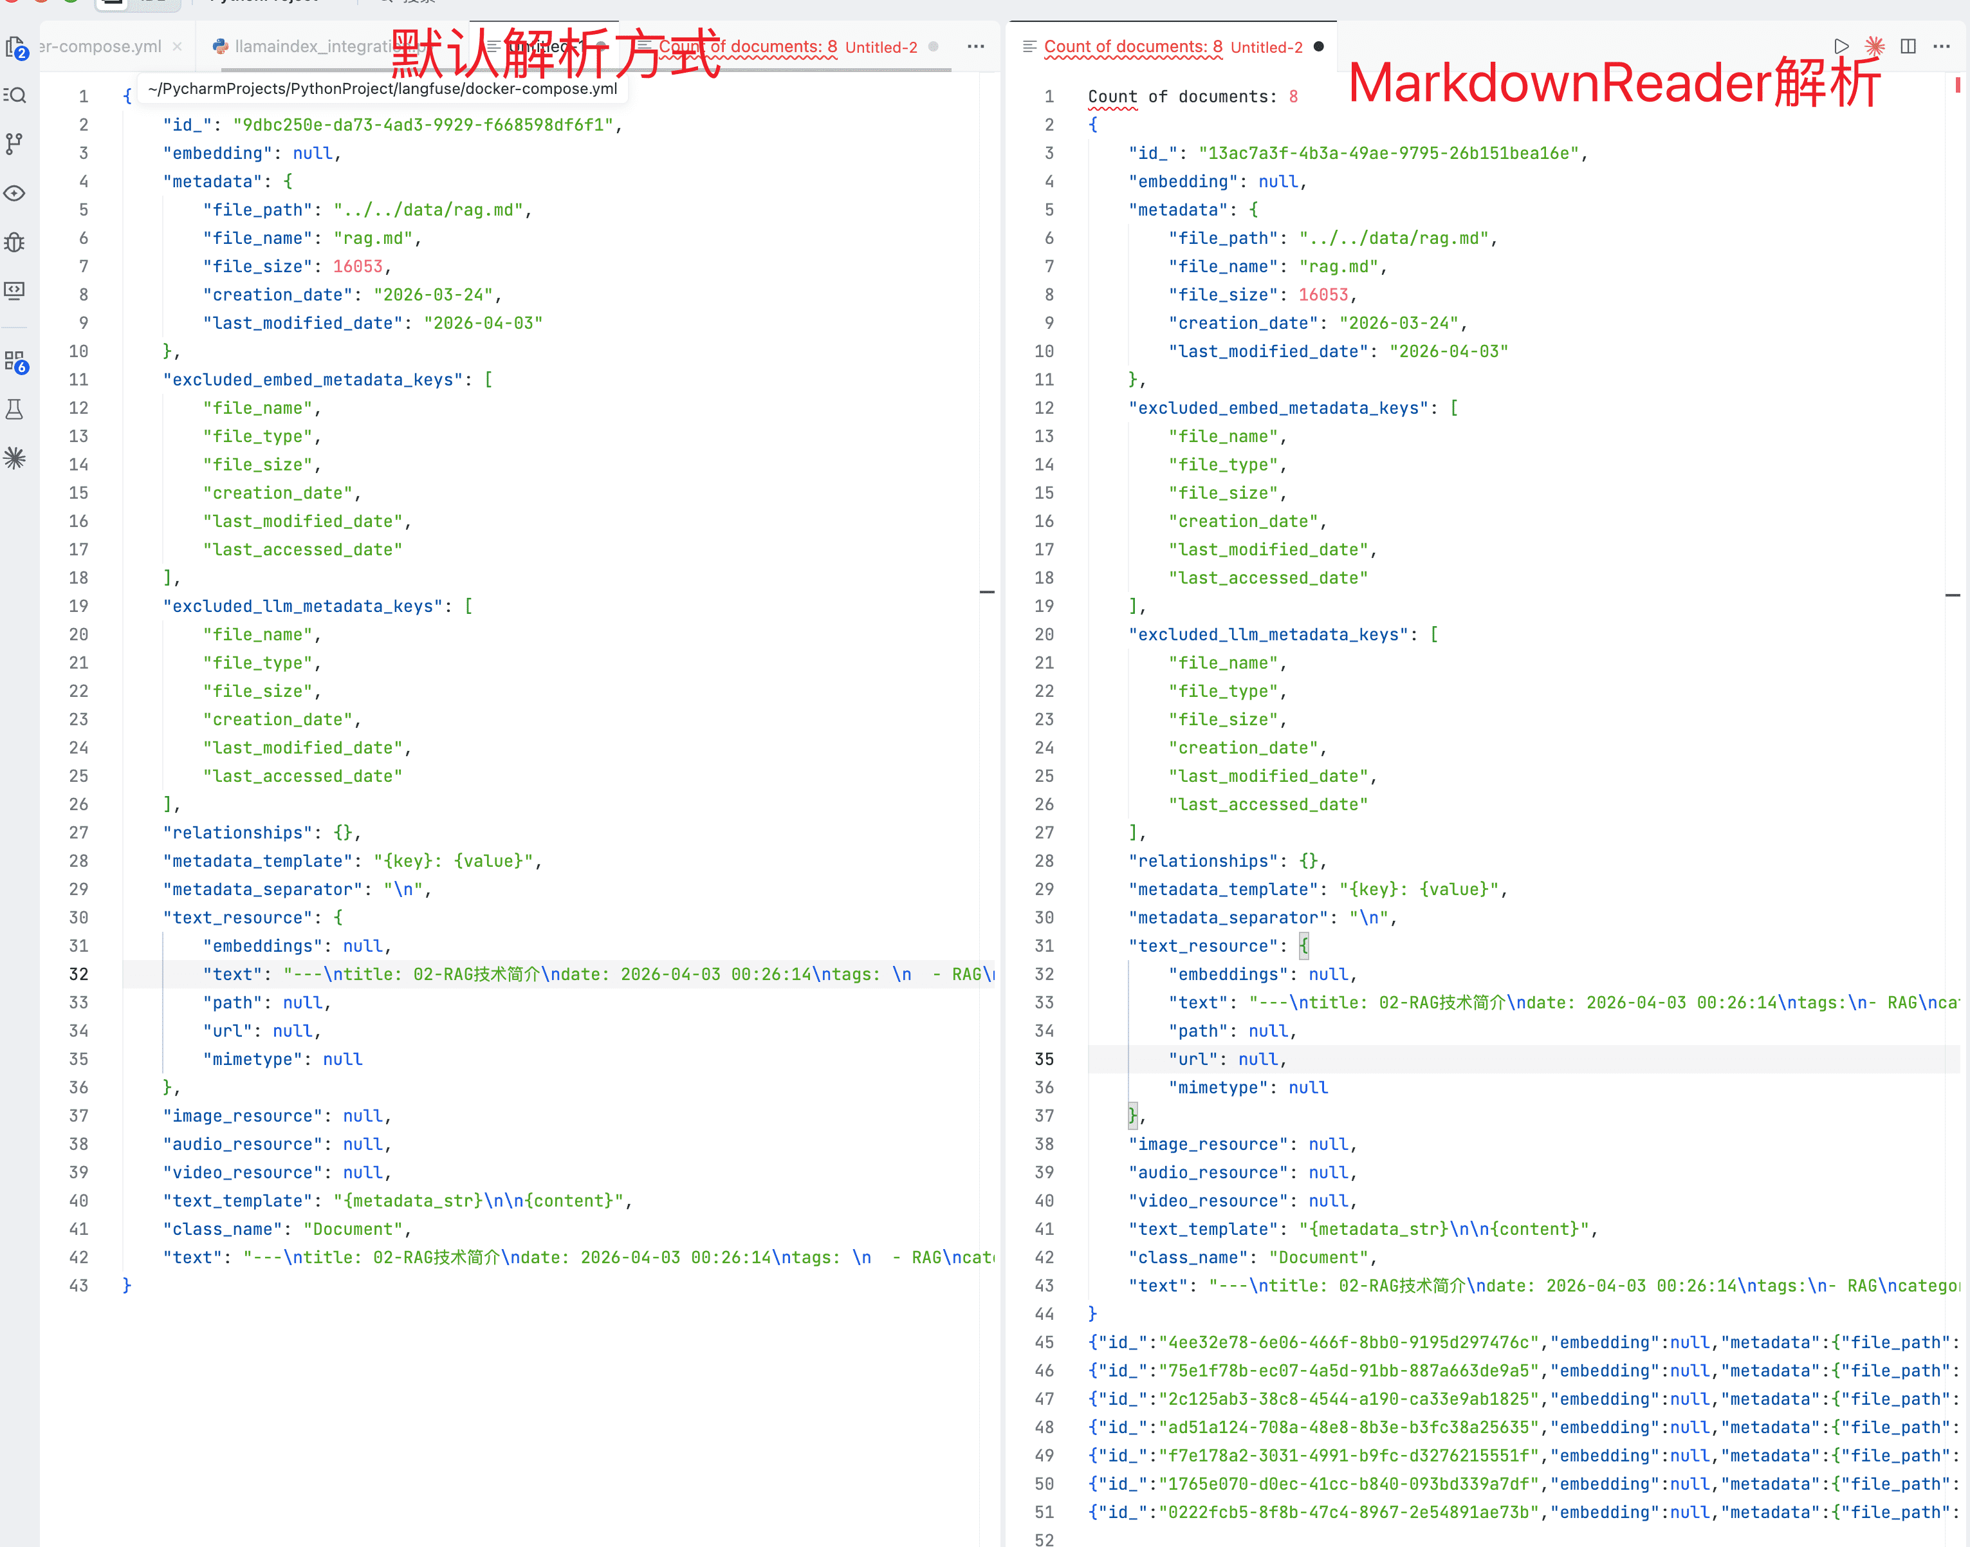
Task: Run the file with the play button
Action: coord(1841,46)
